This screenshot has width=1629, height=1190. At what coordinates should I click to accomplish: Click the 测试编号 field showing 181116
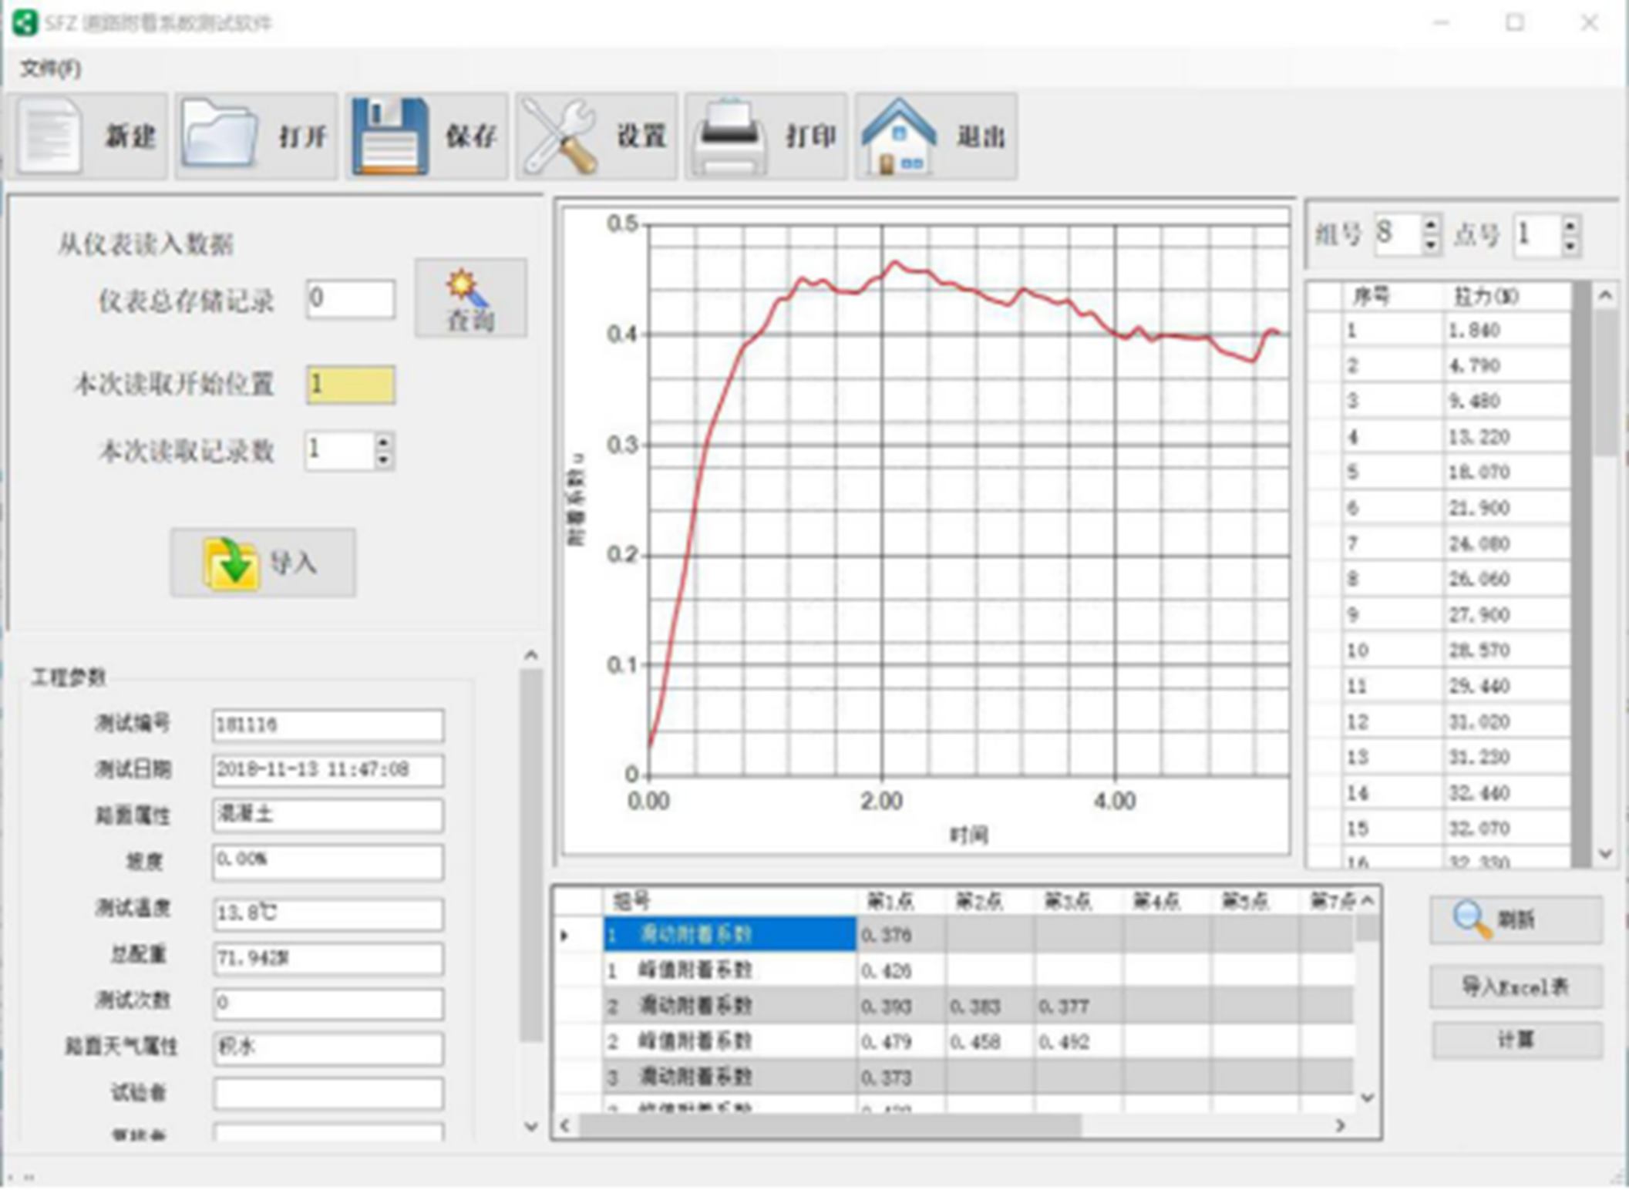[x=328, y=724]
